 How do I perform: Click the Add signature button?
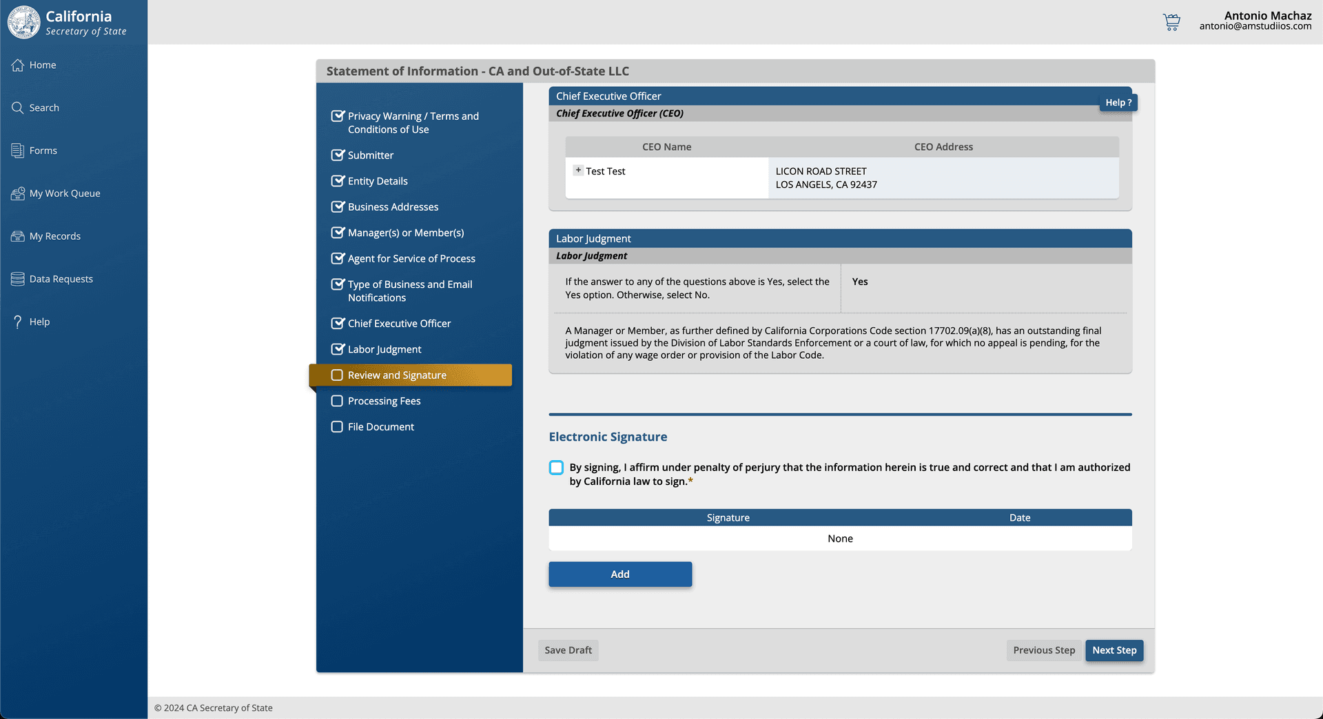point(619,574)
